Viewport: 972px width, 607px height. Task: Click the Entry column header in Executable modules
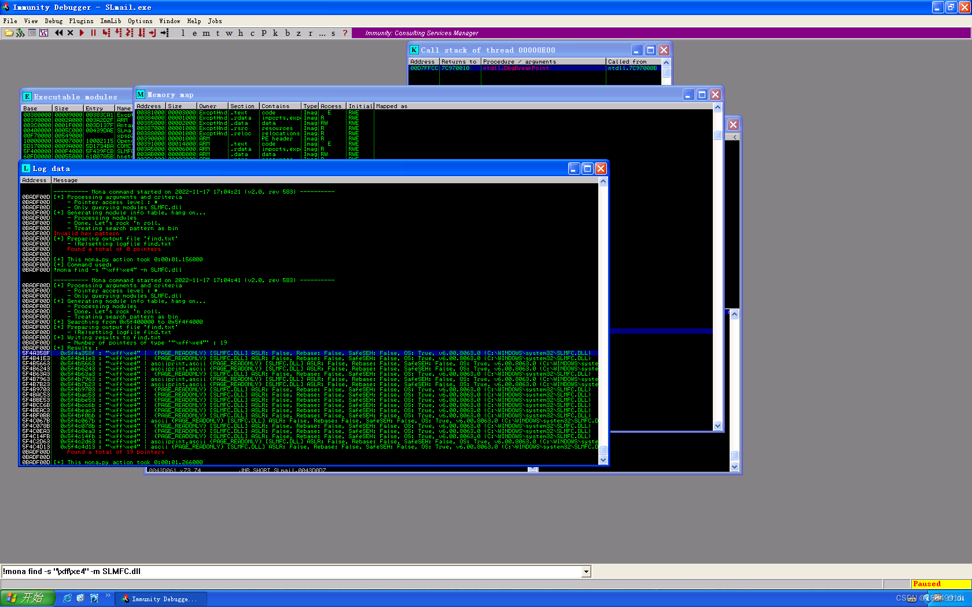click(99, 109)
